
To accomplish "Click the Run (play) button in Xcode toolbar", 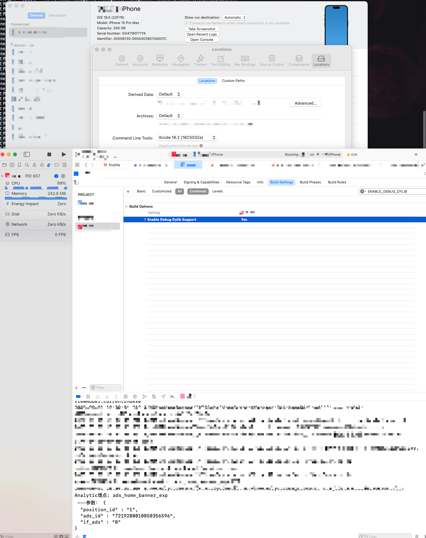I will (64, 154).
